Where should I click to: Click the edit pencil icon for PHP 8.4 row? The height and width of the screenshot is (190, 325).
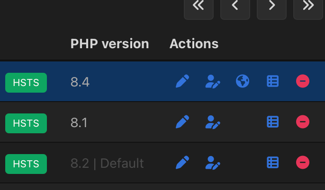pos(182,82)
